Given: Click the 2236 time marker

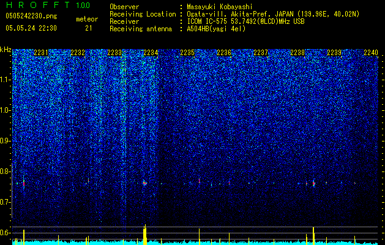Looking at the screenshot, I should click(x=224, y=53).
